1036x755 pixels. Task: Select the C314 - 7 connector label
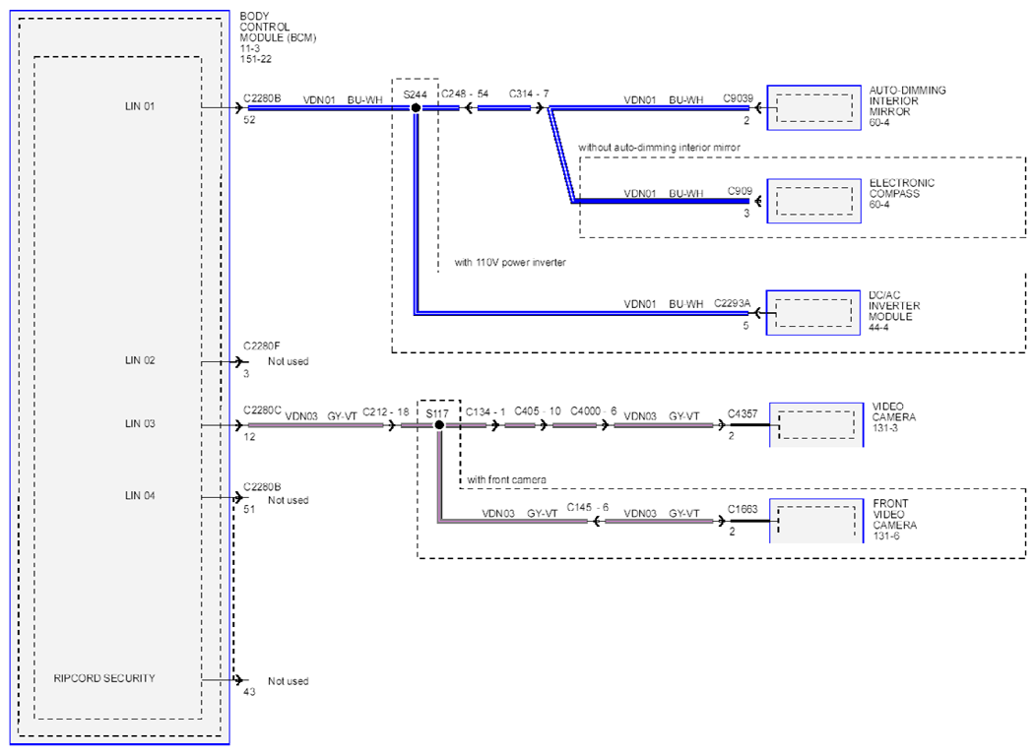(529, 94)
